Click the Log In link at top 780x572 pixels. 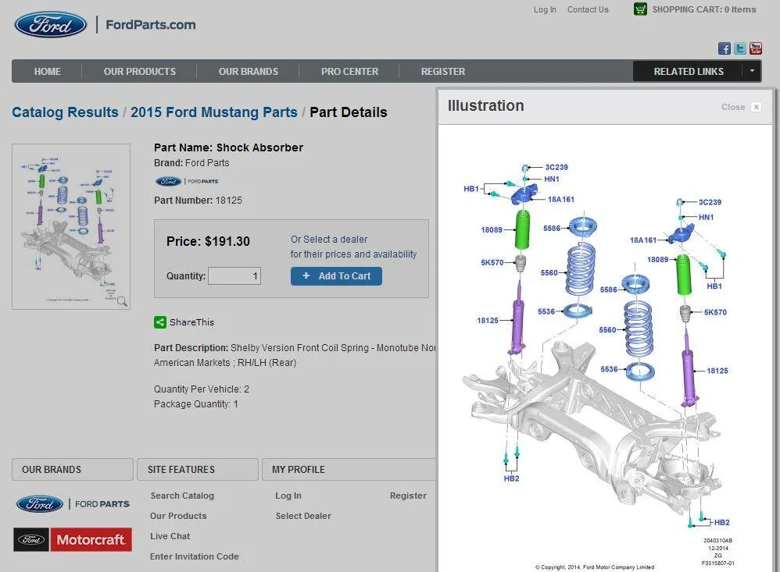coord(545,9)
